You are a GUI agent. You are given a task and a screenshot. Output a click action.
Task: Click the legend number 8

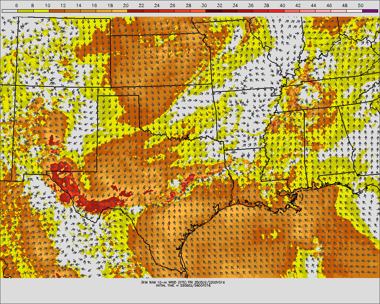point(32,5)
